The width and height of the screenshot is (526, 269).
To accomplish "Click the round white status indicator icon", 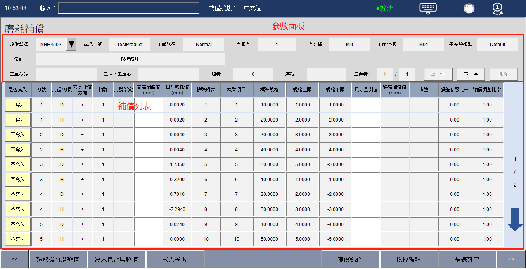I will click(x=469, y=9).
